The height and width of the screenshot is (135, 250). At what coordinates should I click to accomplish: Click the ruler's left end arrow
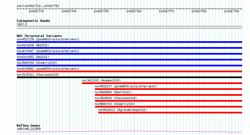17,9
